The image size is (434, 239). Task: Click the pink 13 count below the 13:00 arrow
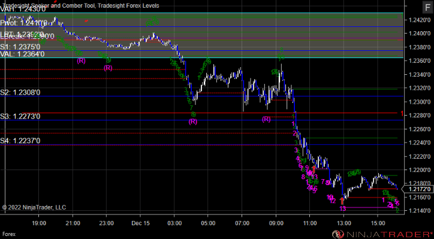[343, 208]
